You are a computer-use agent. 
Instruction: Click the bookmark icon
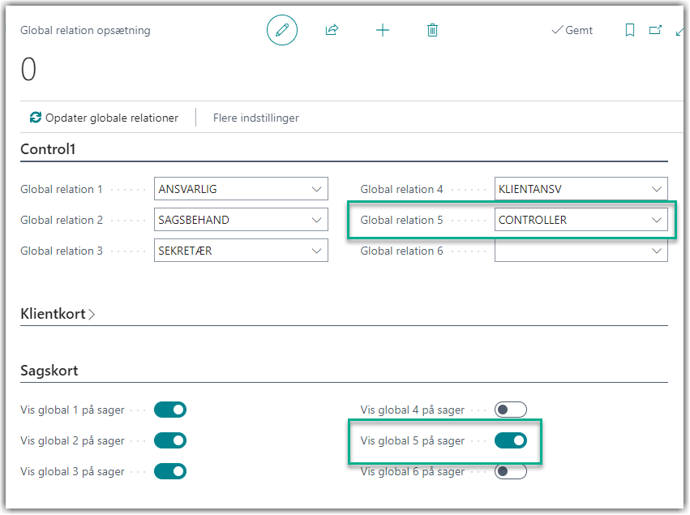click(x=630, y=30)
